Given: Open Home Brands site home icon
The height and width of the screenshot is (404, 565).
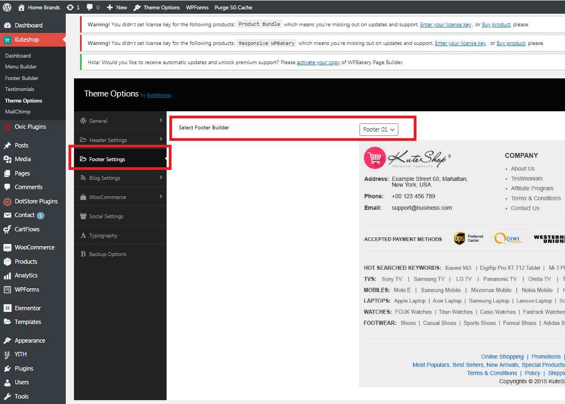Looking at the screenshot, I should [x=21, y=7].
